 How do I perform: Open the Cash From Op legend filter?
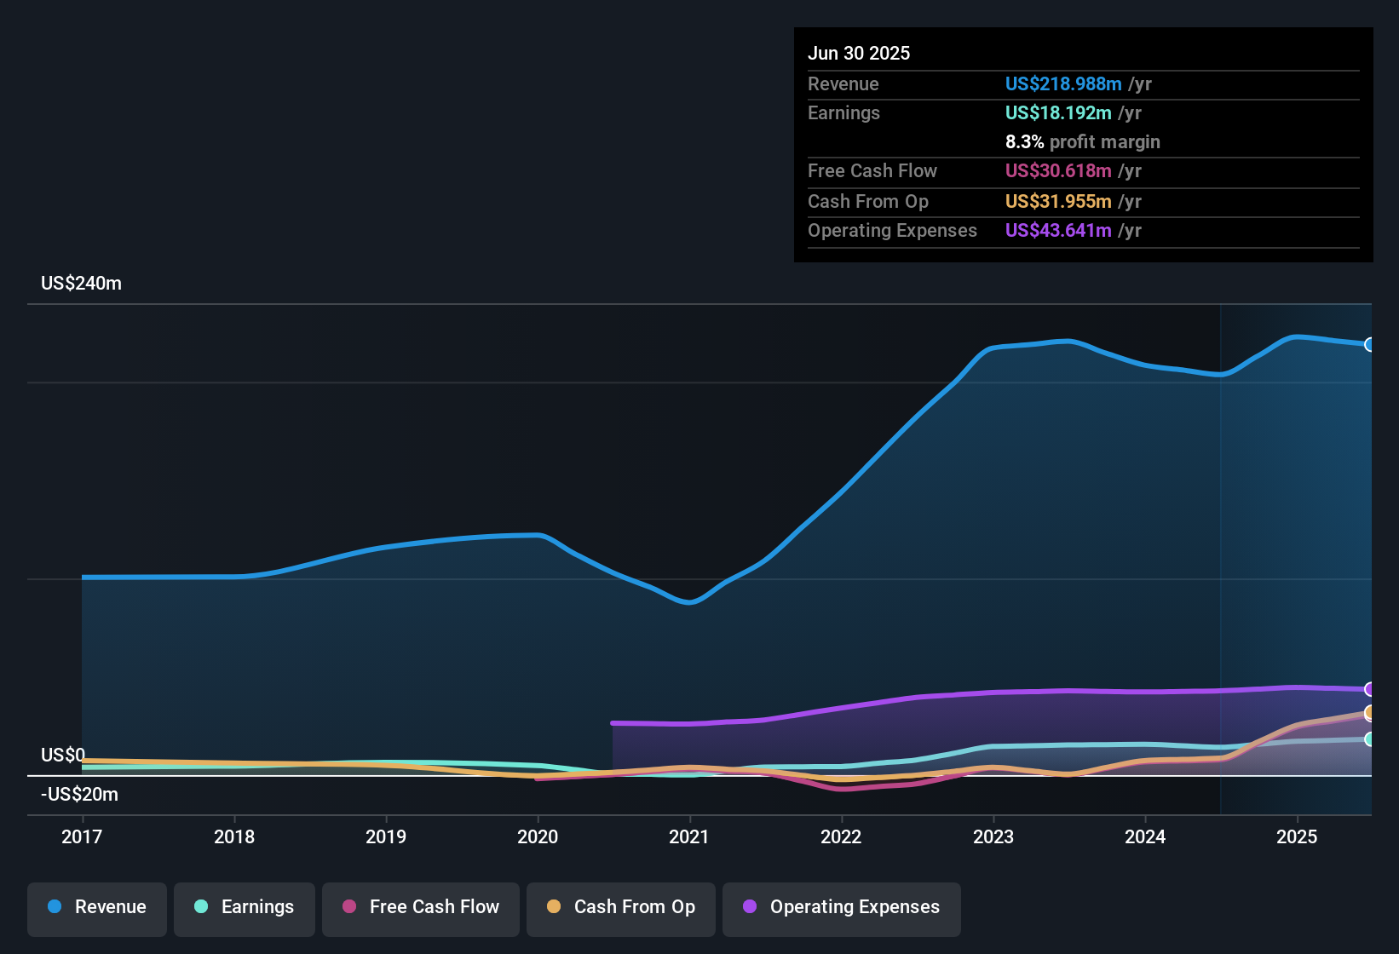[x=620, y=909]
